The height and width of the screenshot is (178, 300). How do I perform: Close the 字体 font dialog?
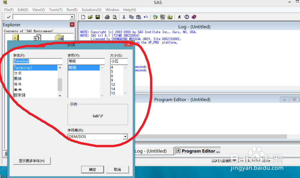coord(129,44)
